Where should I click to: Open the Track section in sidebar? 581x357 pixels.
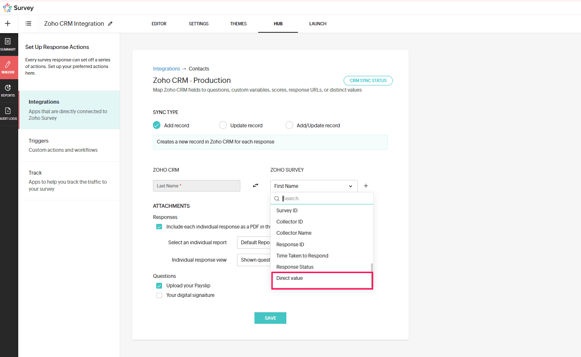pyautogui.click(x=69, y=181)
